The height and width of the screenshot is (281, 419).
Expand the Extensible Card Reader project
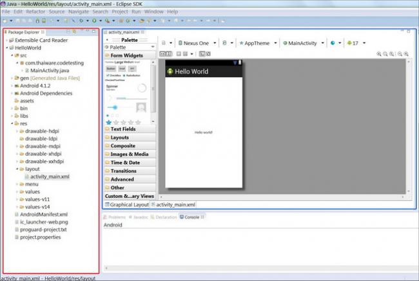(x=7, y=41)
